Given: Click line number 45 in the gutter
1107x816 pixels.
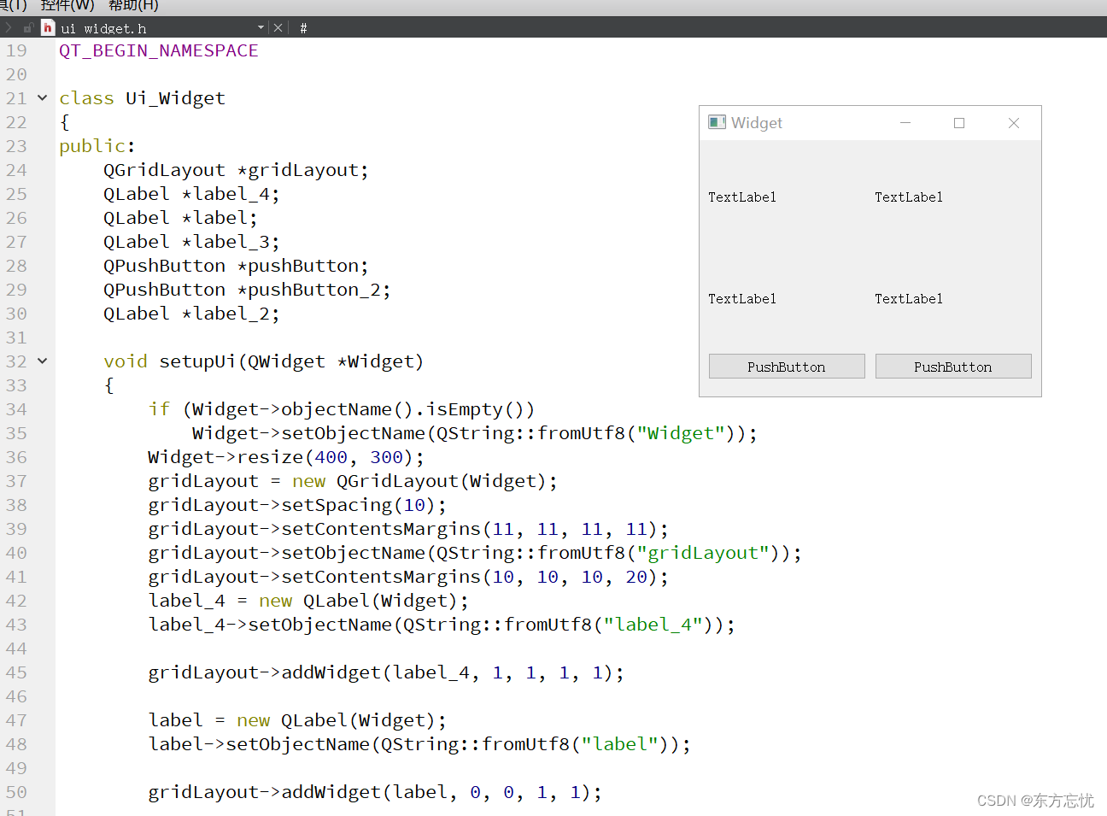Looking at the screenshot, I should pos(17,672).
